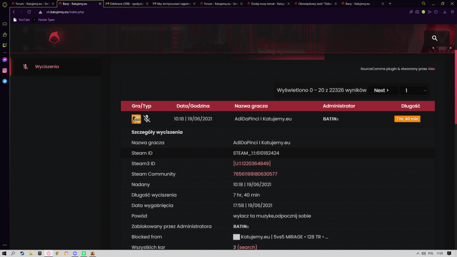457x257 pixels.
Task: Search tabs using top magnifier icon
Action: click(x=424, y=4)
